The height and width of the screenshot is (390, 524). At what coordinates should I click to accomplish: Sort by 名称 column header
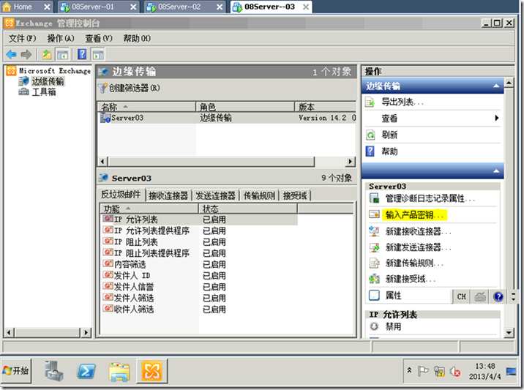coord(146,107)
